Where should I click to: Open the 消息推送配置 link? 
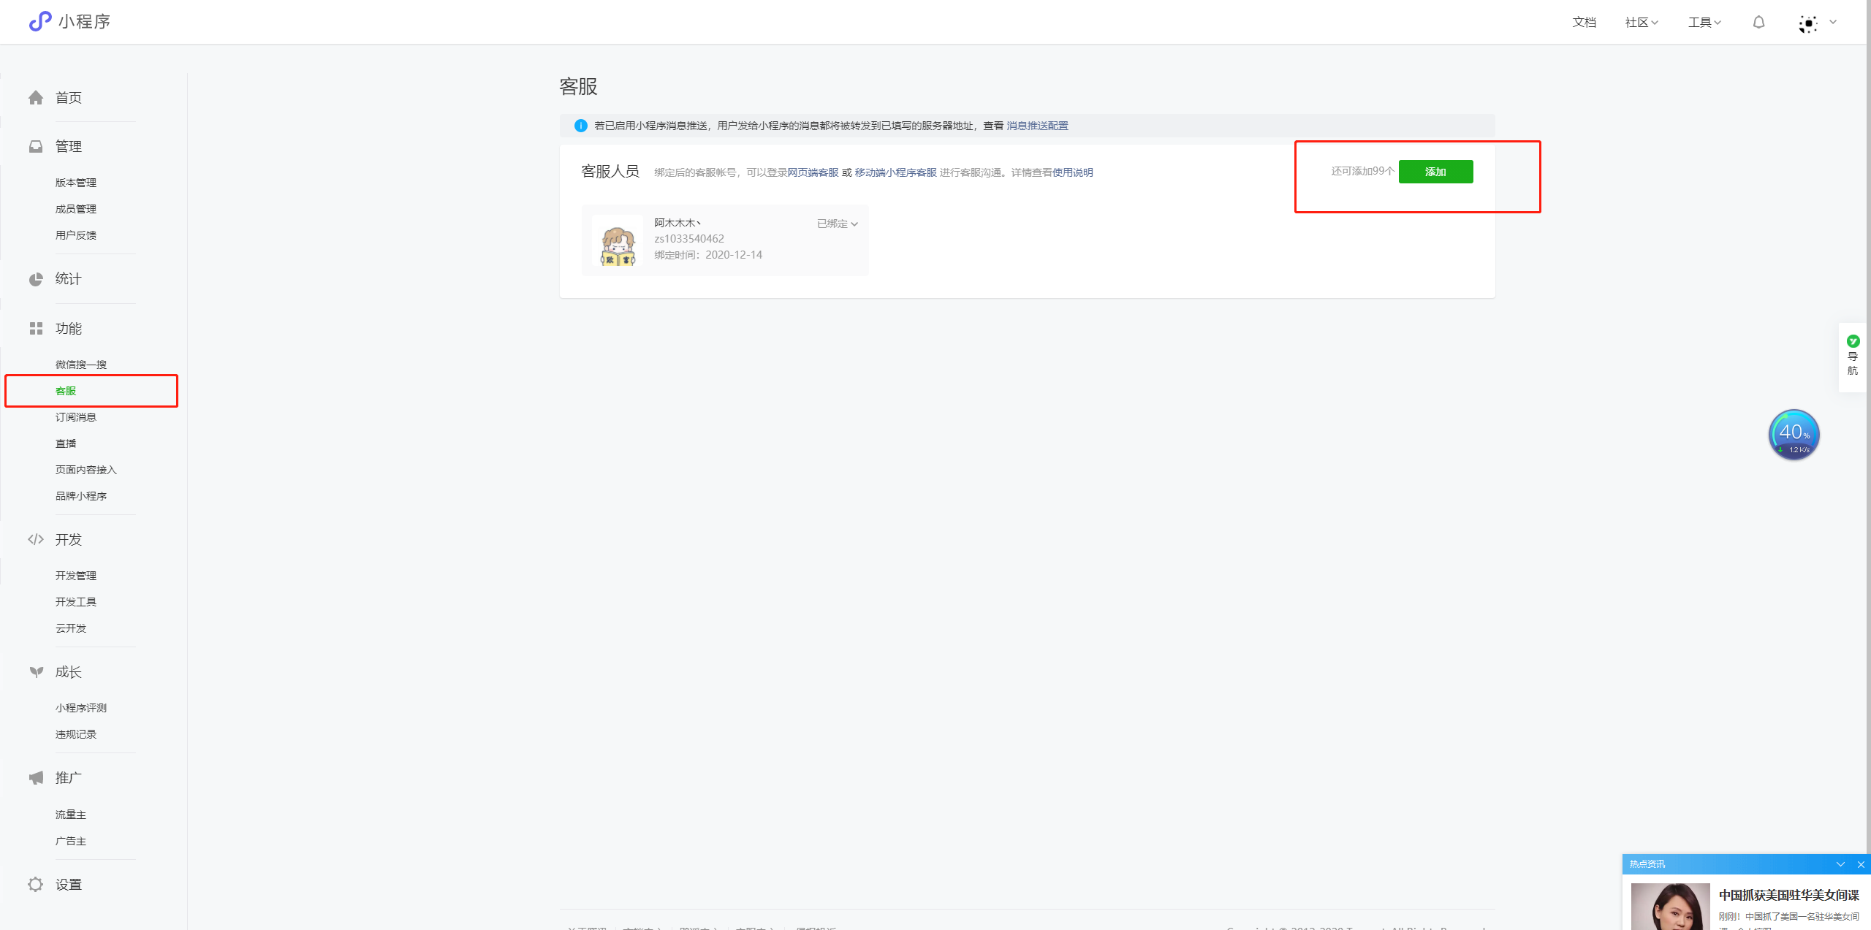pos(1037,126)
